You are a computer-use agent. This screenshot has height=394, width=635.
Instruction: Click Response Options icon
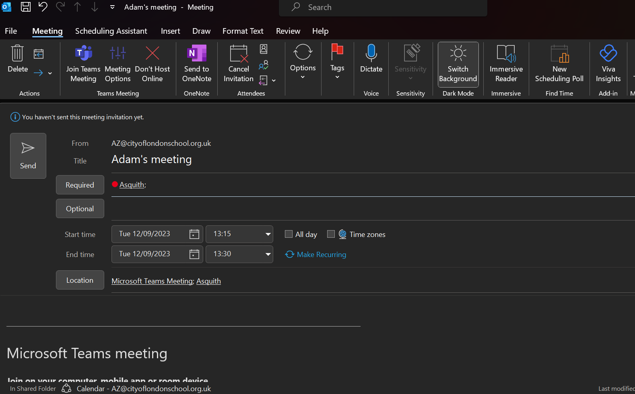tap(263, 80)
